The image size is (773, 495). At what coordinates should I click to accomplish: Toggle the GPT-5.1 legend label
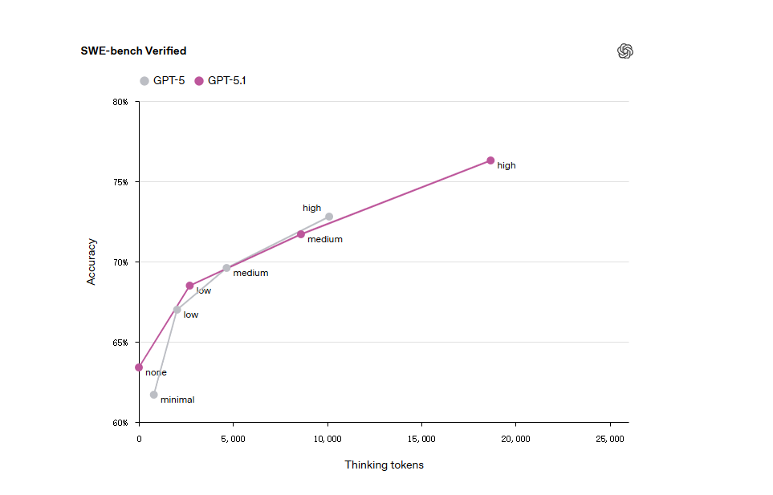coord(226,81)
